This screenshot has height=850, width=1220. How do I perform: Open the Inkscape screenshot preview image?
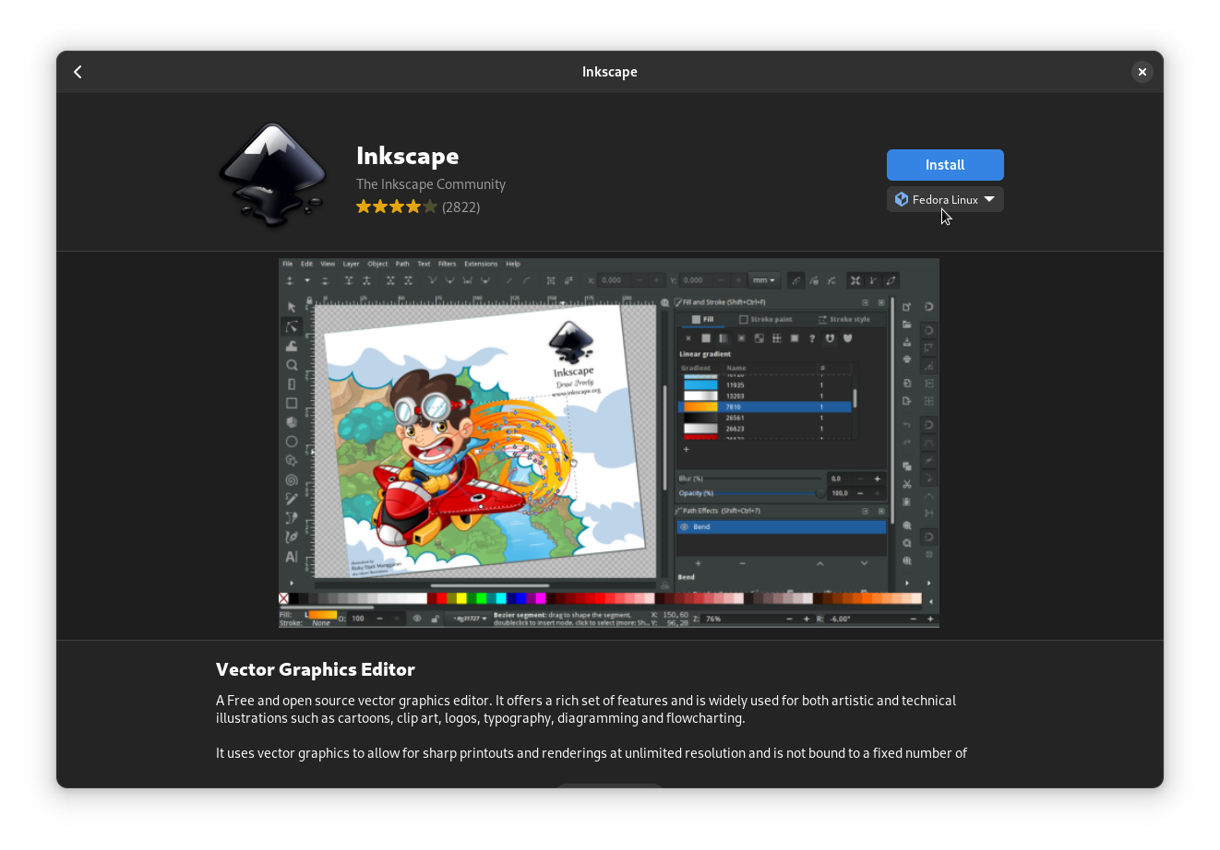(x=609, y=443)
